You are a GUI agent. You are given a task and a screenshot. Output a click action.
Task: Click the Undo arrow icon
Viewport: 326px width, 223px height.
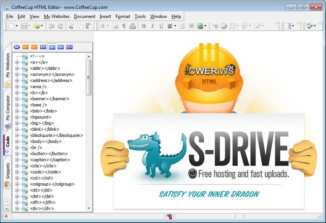click(51, 26)
